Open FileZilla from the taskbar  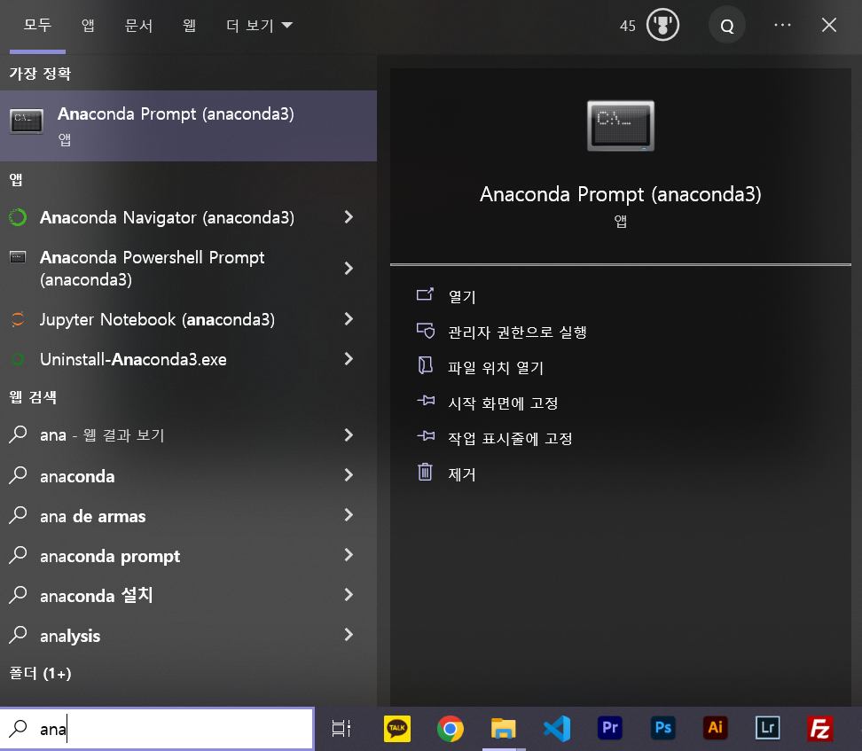click(x=819, y=729)
